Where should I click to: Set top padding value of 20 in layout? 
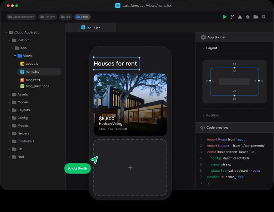234,71
